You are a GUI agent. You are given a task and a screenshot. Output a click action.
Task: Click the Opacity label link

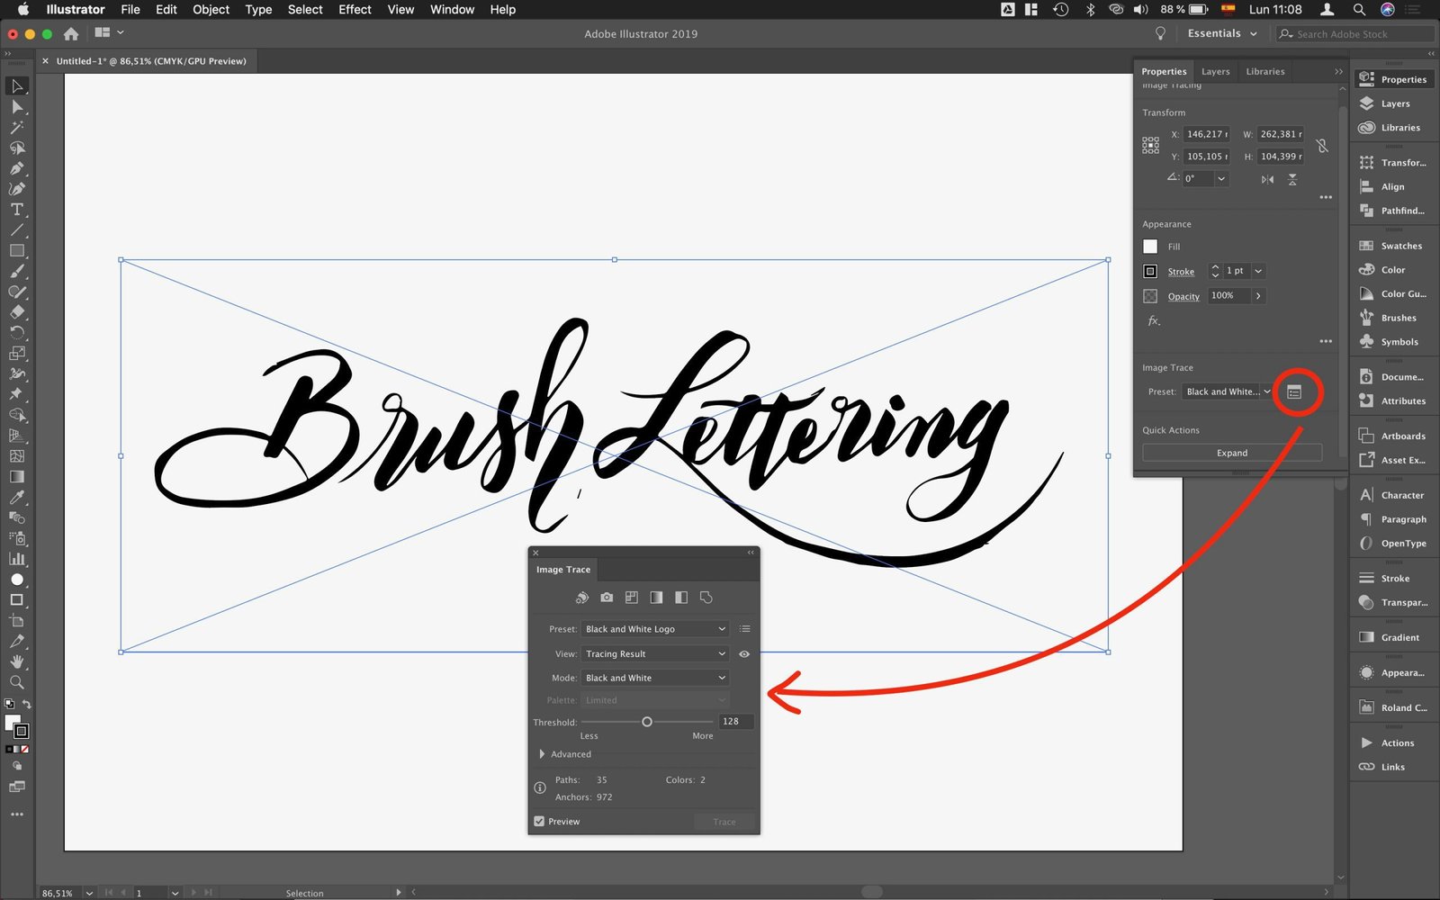pos(1183,296)
